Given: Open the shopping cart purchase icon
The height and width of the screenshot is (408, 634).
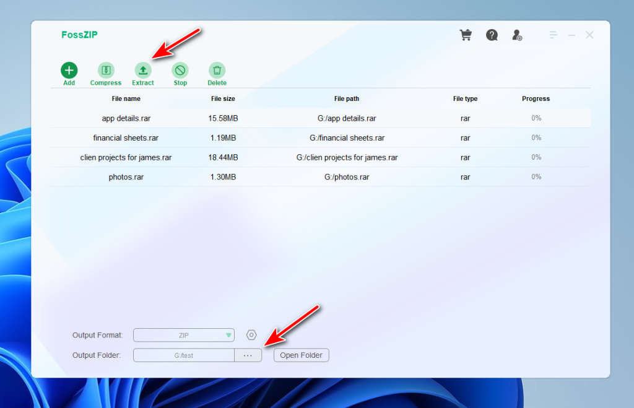Looking at the screenshot, I should click(466, 35).
